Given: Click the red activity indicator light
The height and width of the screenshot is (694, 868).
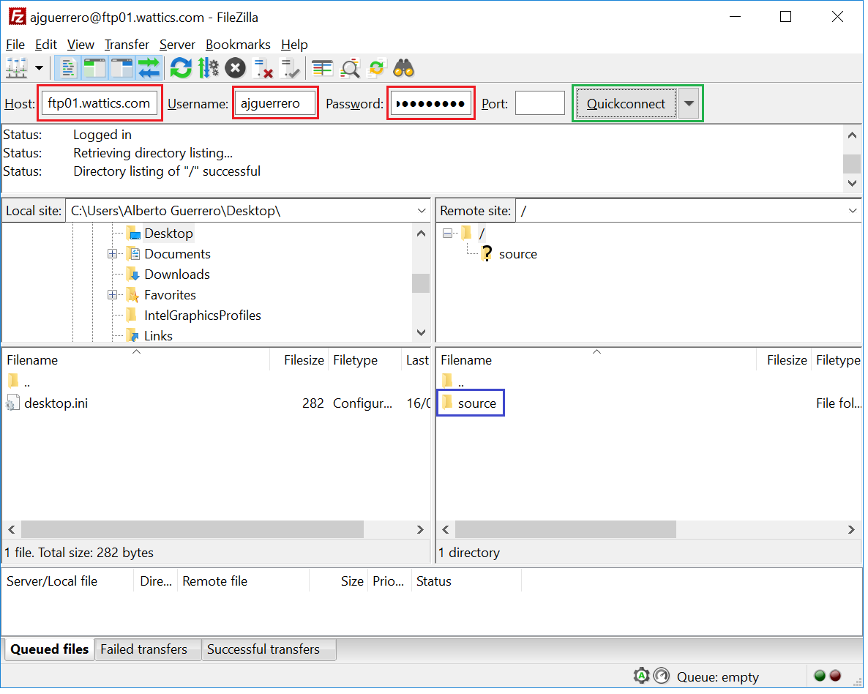Looking at the screenshot, I should [835, 676].
